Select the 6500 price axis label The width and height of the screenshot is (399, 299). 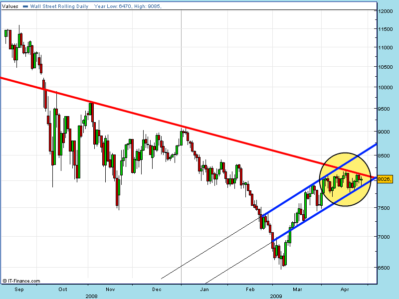(x=385, y=268)
